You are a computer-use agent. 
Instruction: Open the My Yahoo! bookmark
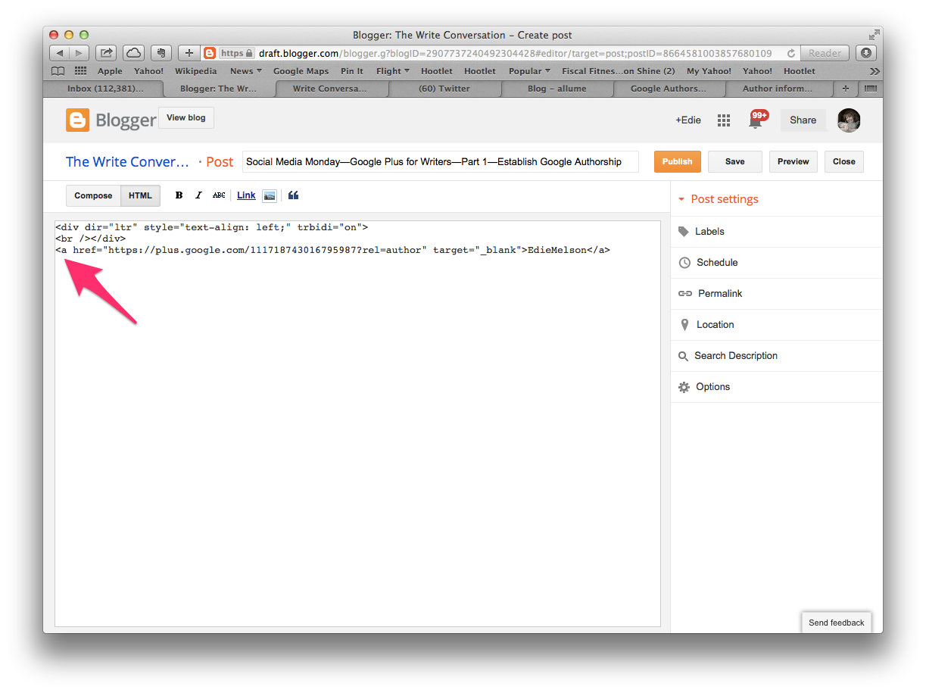(709, 71)
